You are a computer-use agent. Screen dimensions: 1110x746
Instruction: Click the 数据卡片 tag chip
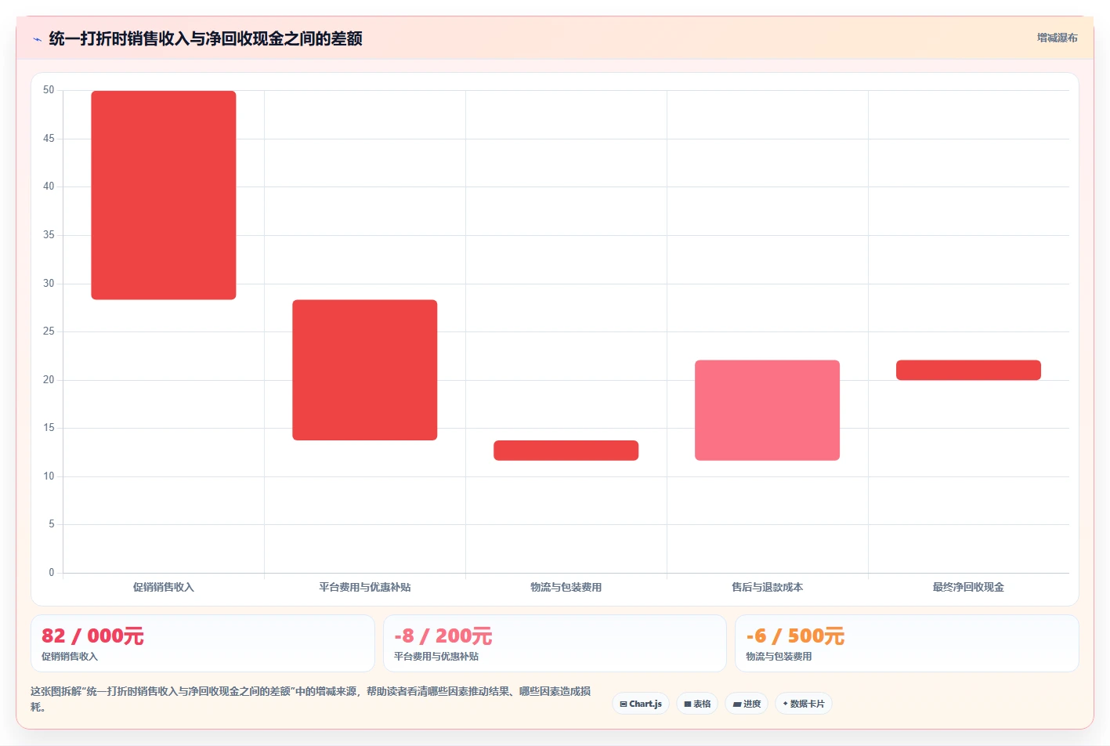[804, 704]
